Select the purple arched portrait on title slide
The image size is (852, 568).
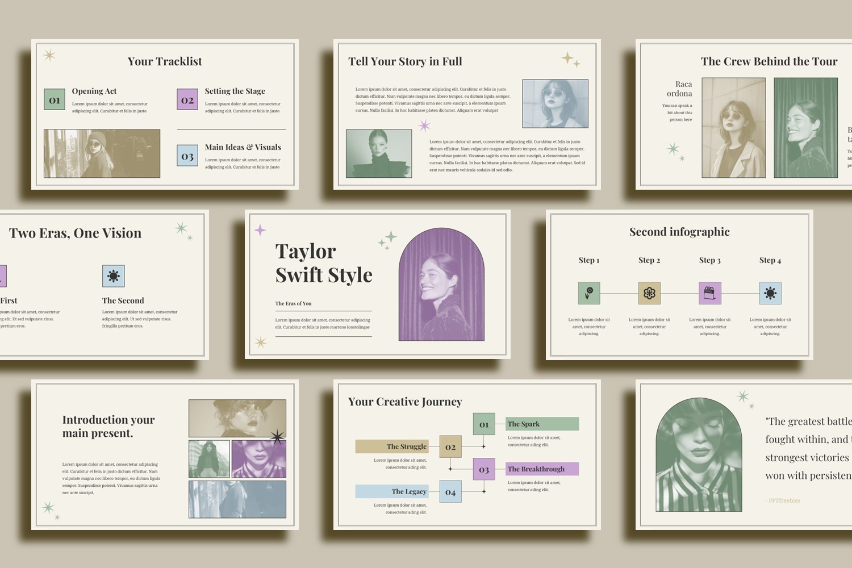pyautogui.click(x=441, y=285)
